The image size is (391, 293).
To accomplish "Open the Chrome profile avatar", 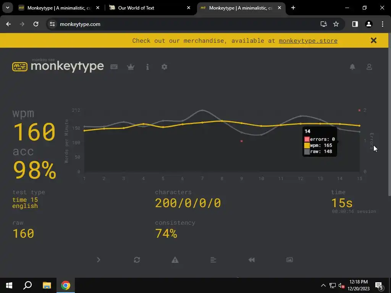I will [369, 24].
